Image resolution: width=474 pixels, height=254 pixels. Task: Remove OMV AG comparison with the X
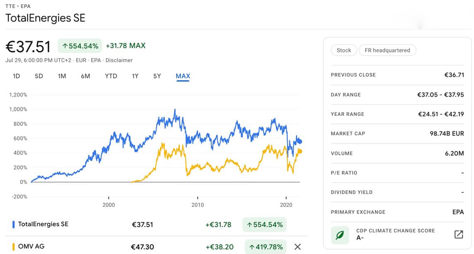(297, 247)
